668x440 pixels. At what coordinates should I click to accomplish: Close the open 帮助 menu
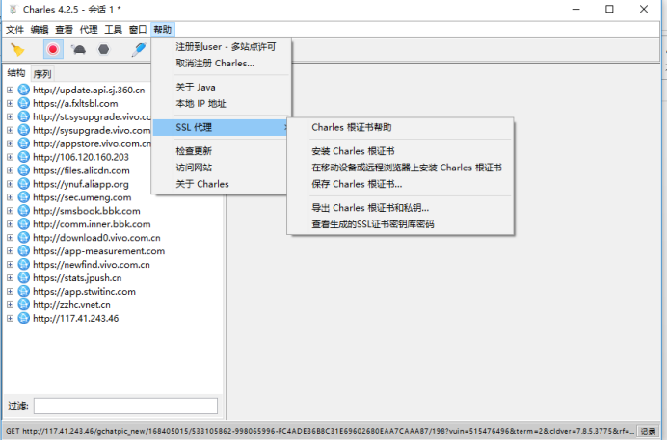pyautogui.click(x=163, y=29)
